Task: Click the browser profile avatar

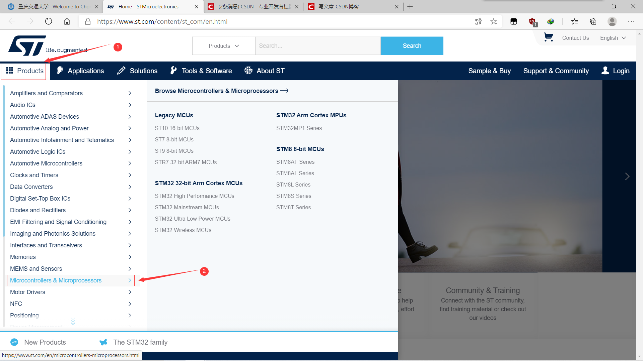Action: [x=612, y=21]
